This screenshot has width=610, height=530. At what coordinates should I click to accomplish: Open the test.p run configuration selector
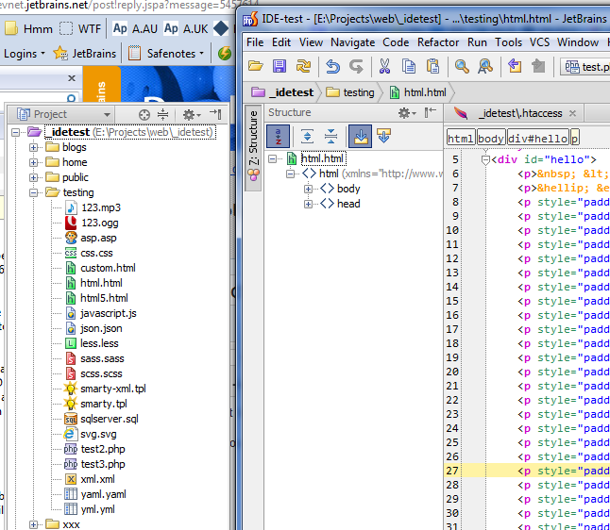coord(585,67)
